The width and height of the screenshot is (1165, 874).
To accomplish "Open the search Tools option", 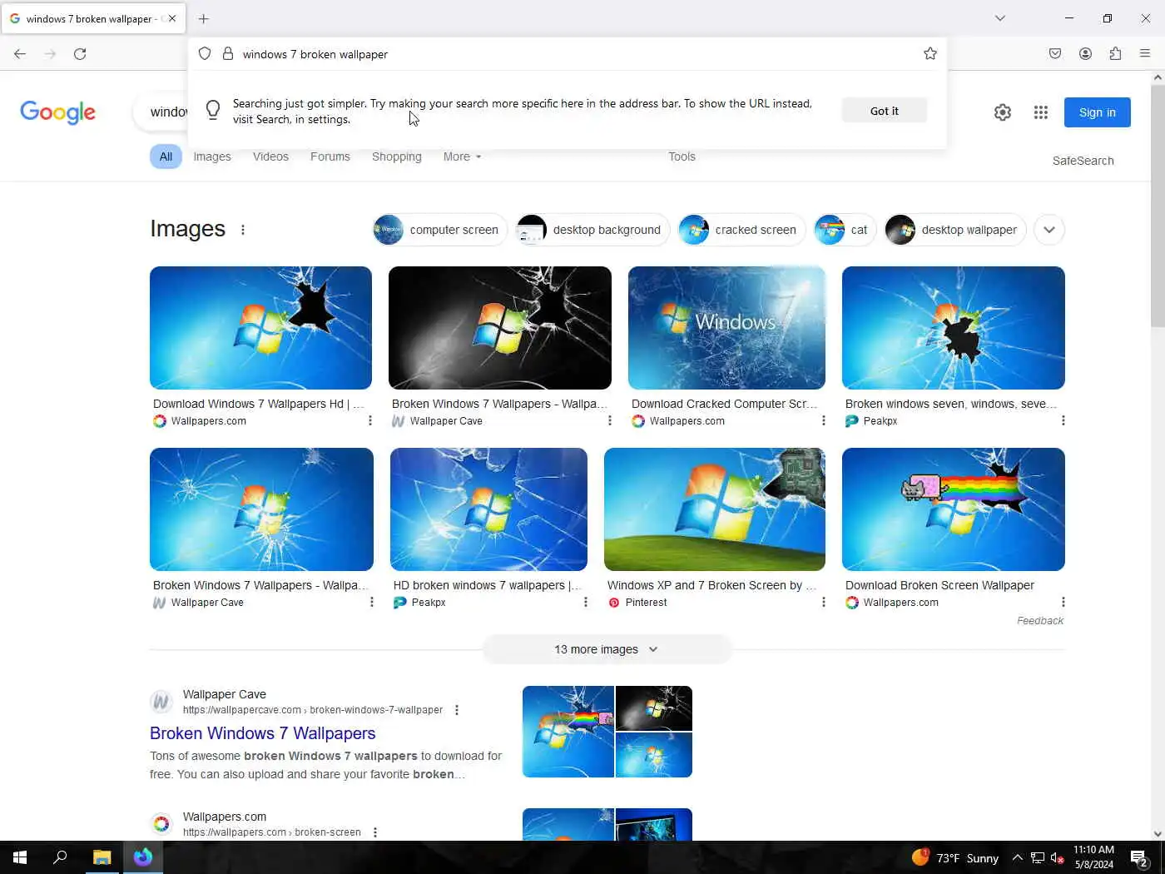I will coord(682,156).
